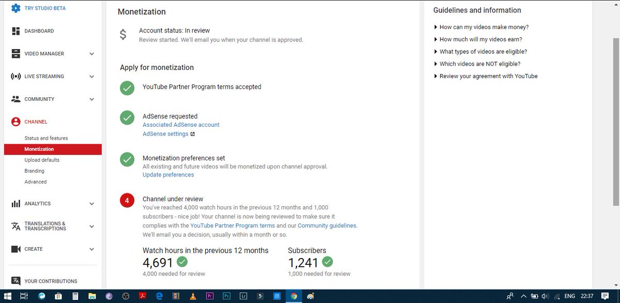Open Branding settings
This screenshot has height=303, width=620.
coord(34,171)
